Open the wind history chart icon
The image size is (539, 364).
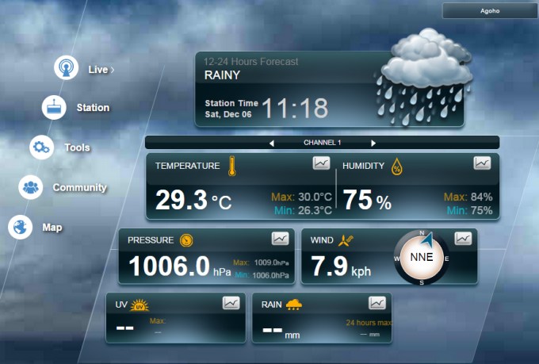click(463, 238)
